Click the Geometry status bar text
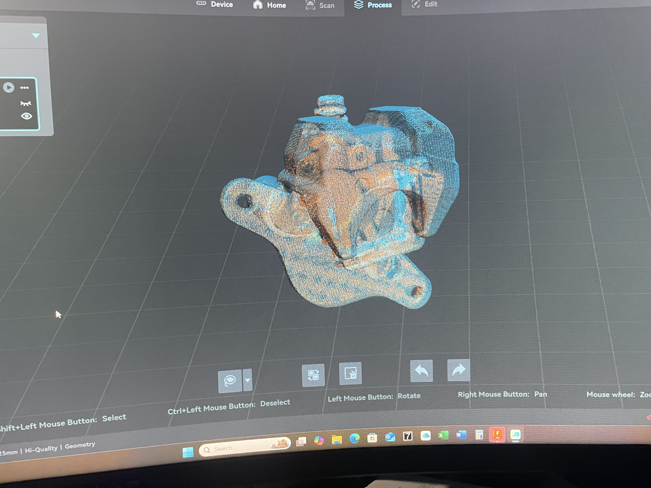Viewport: 651px width, 488px height. click(x=80, y=445)
